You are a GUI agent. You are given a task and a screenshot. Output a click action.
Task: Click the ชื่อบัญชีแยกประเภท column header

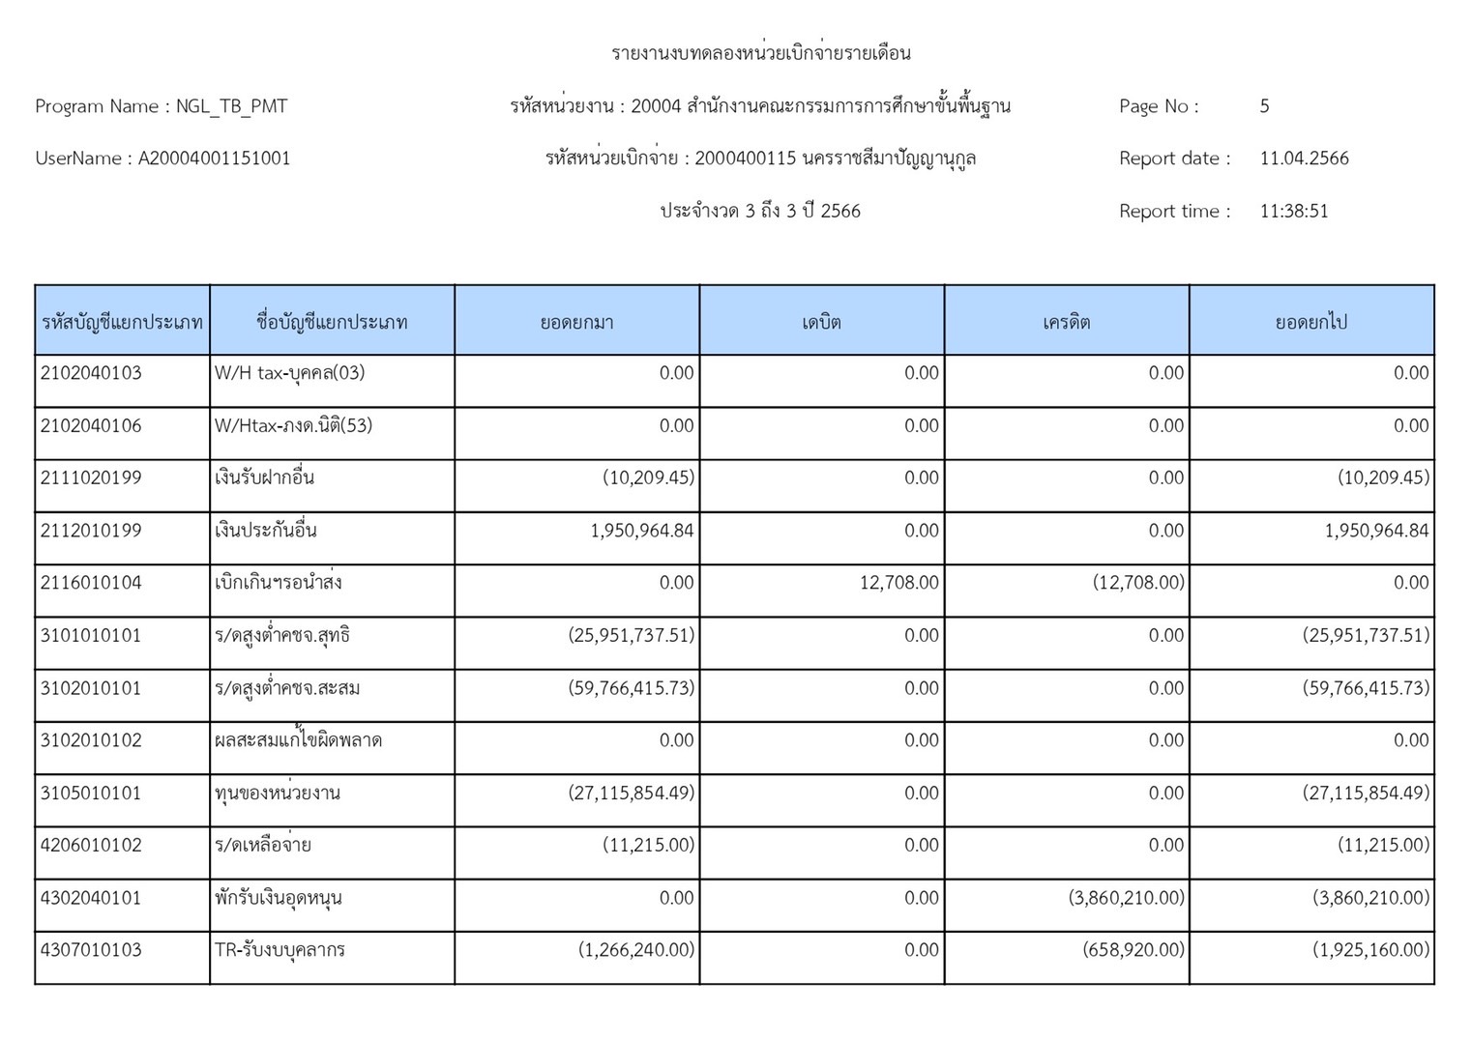(332, 322)
